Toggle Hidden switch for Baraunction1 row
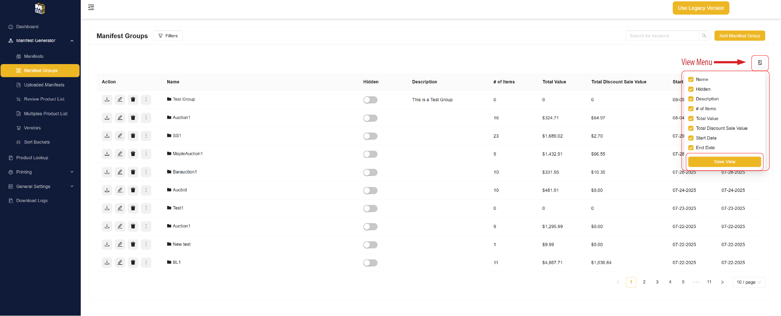 pos(370,172)
